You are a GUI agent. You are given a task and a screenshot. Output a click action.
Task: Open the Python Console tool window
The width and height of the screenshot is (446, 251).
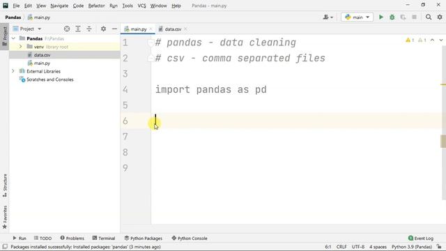coord(190,238)
